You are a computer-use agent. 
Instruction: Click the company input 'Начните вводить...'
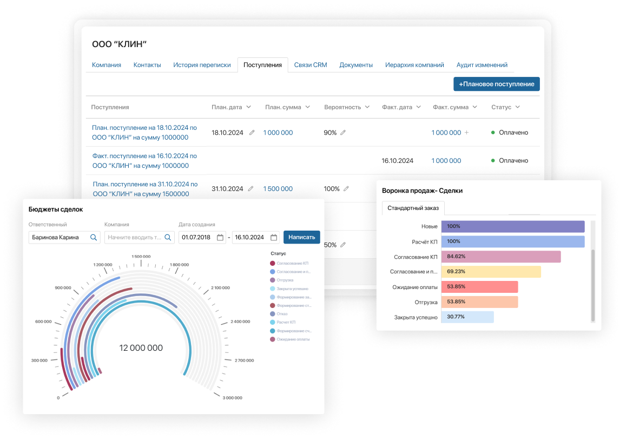tap(135, 237)
